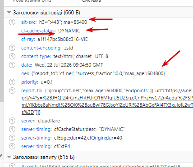Screen dimensions: 193x167
Task: Select the priority header name
Action: pyautogui.click(x=30, y=82)
